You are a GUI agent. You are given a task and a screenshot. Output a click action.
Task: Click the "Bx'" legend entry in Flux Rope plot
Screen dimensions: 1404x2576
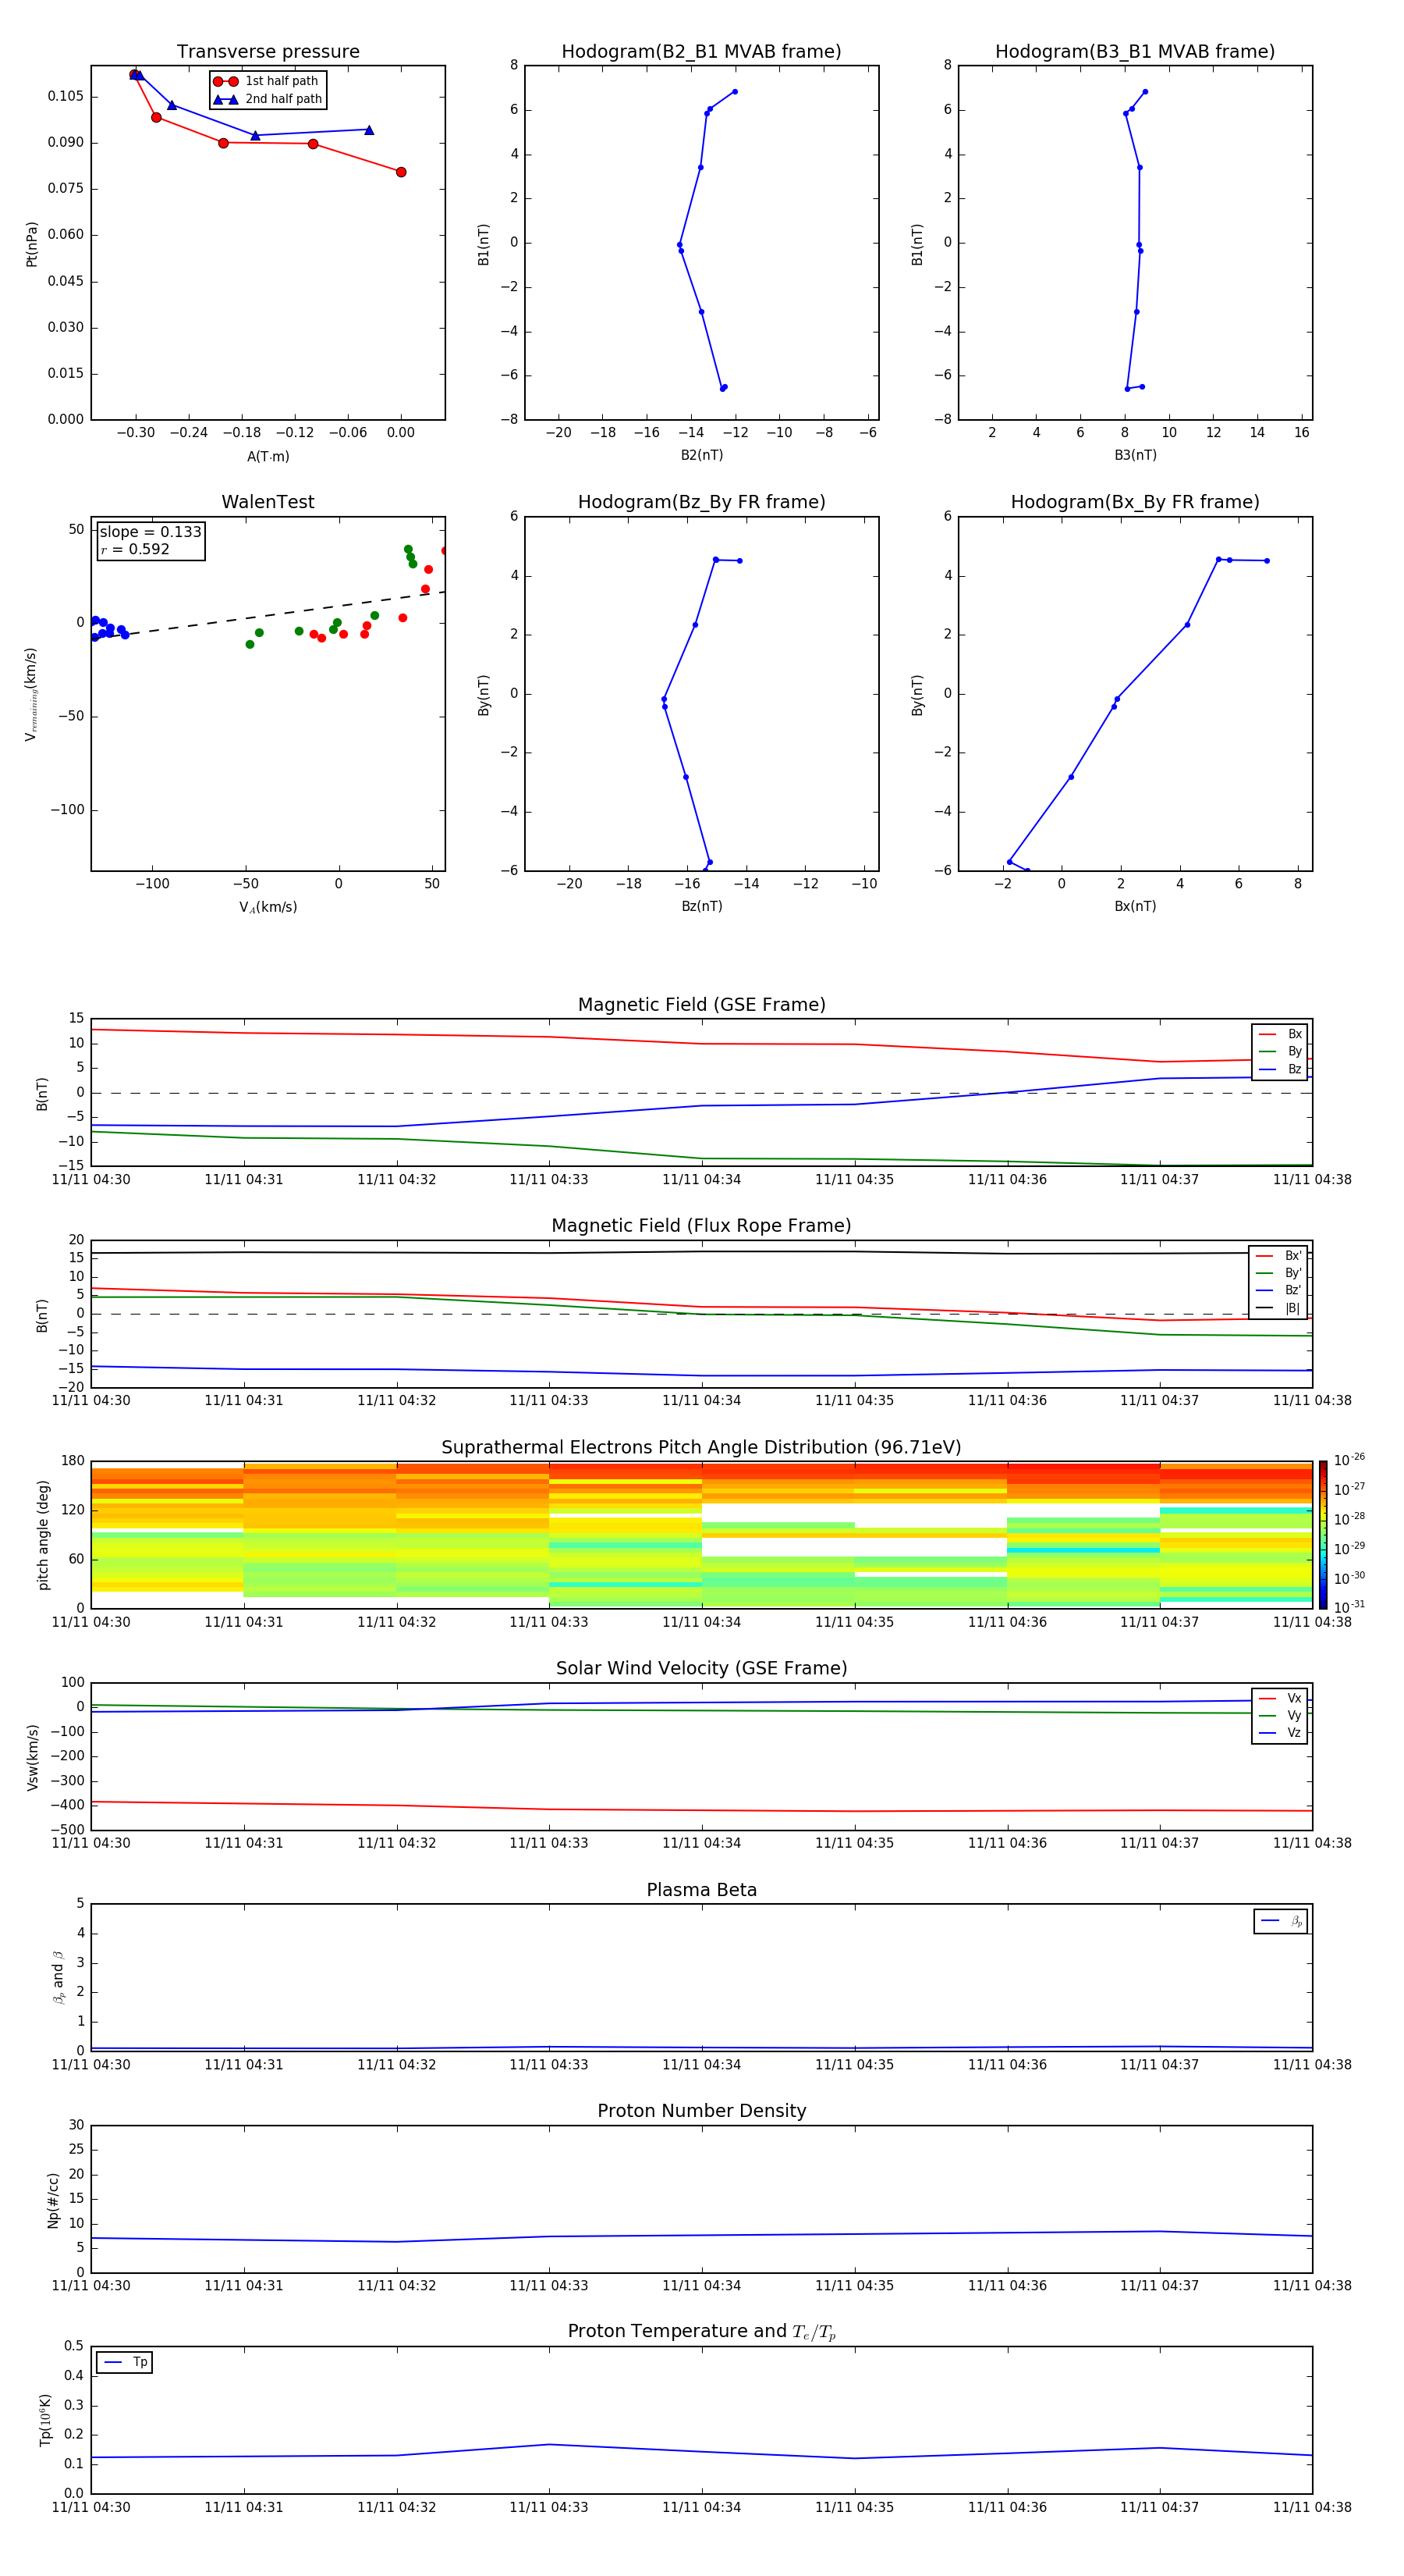coord(1278,1256)
